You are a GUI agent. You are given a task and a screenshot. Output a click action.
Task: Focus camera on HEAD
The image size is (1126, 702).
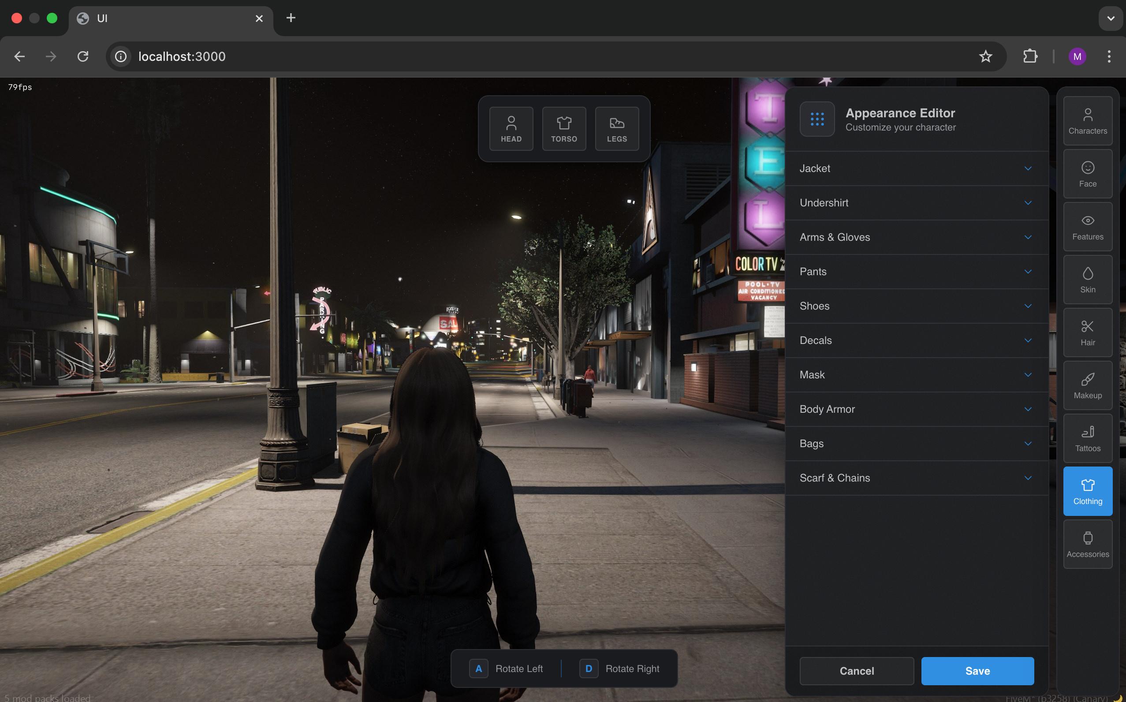tap(511, 129)
